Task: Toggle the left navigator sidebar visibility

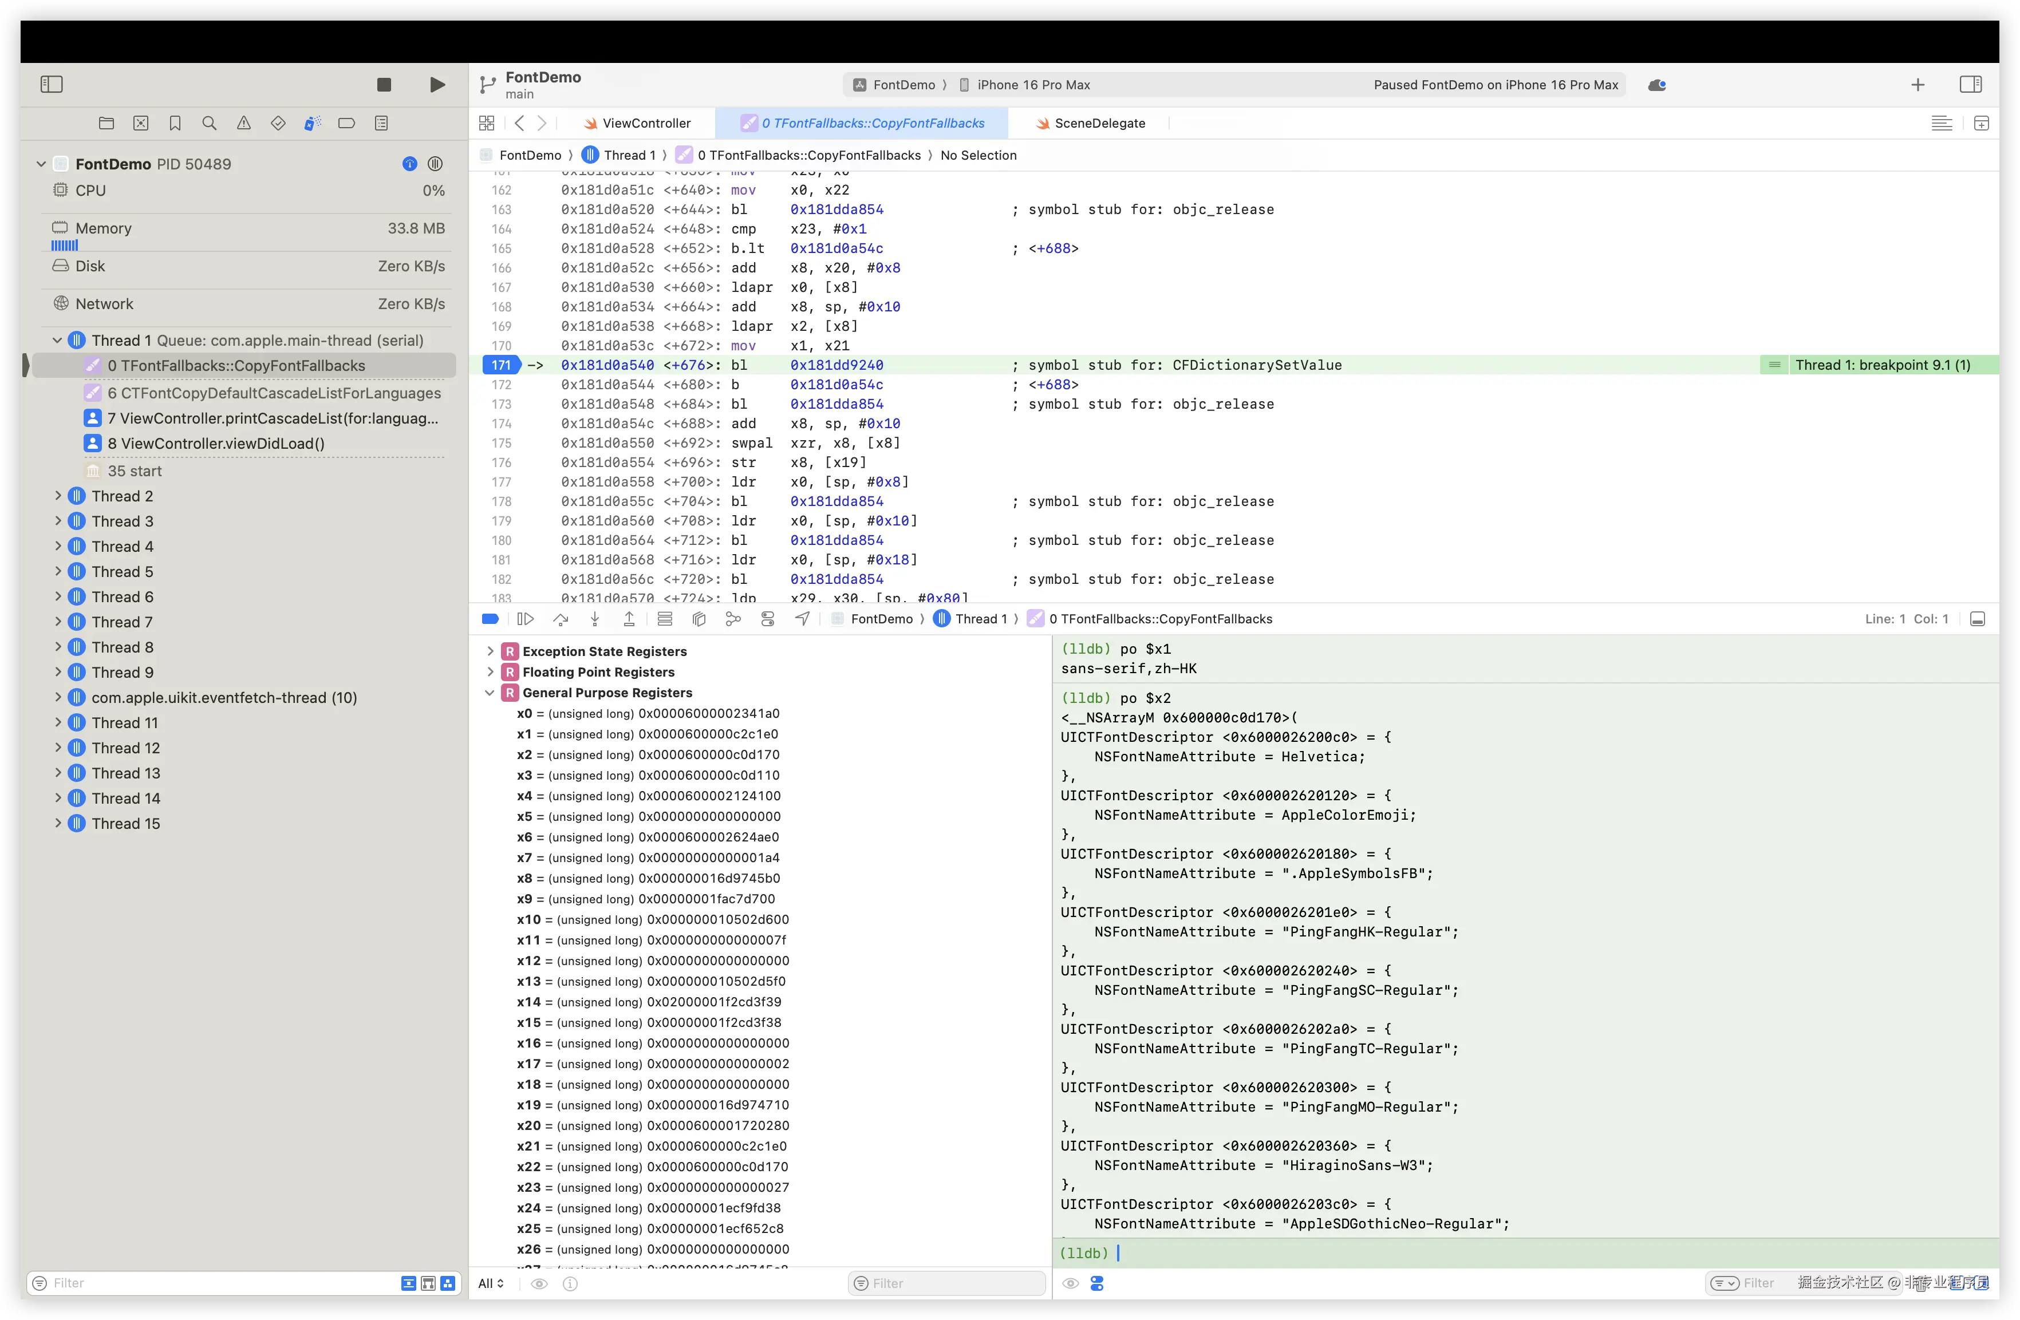Action: tap(52, 85)
